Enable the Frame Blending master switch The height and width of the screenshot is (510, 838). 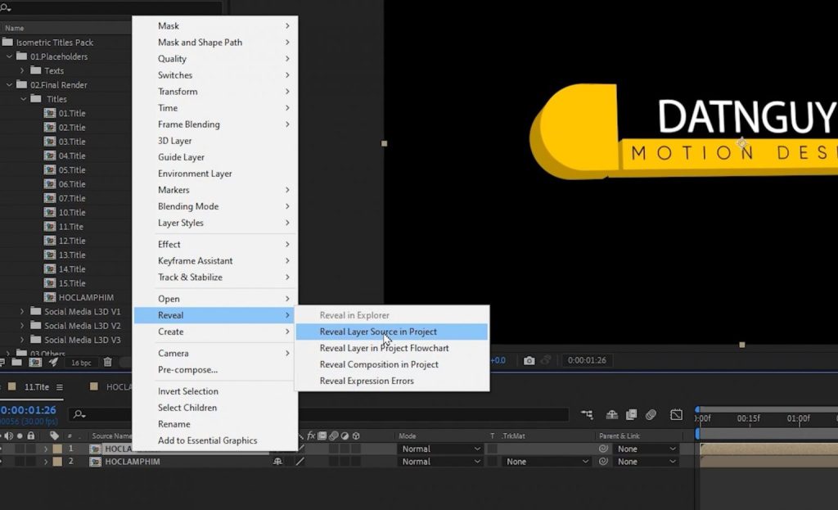click(x=631, y=414)
